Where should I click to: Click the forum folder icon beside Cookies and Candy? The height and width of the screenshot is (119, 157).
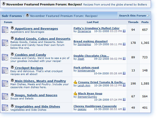[5, 57]
